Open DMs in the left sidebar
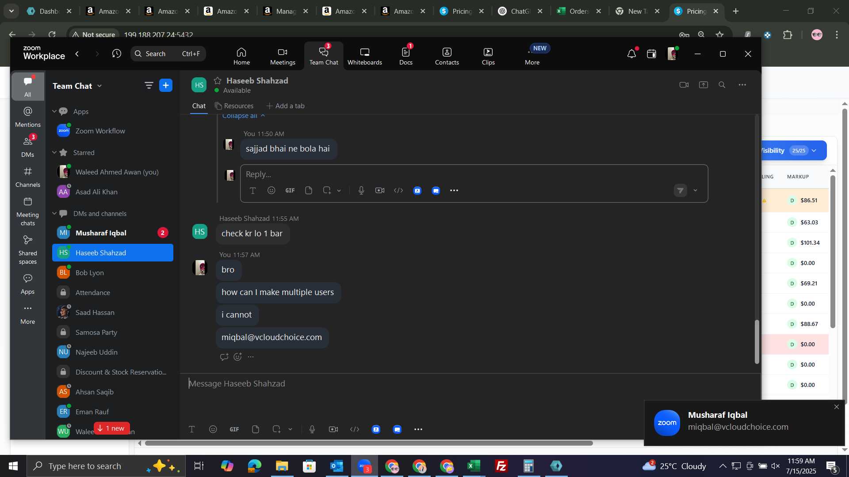 coord(27,147)
